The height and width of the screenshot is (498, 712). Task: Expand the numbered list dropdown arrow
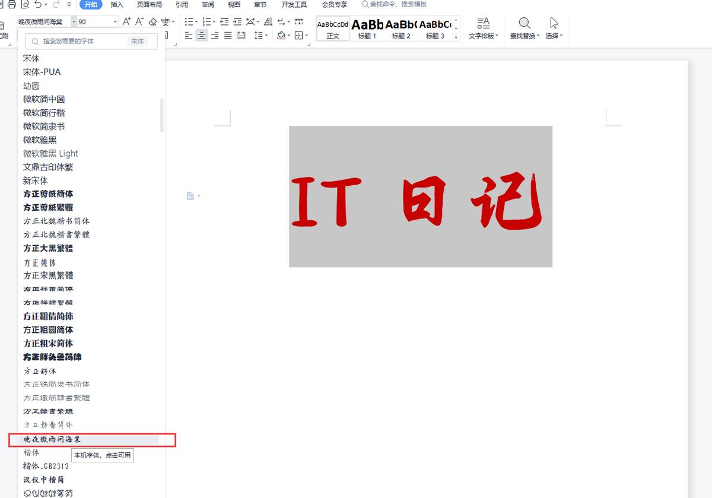click(214, 21)
